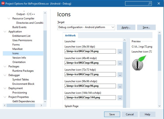The image size is (164, 119).
Task: Open the Version Info page
Action: 19,58
